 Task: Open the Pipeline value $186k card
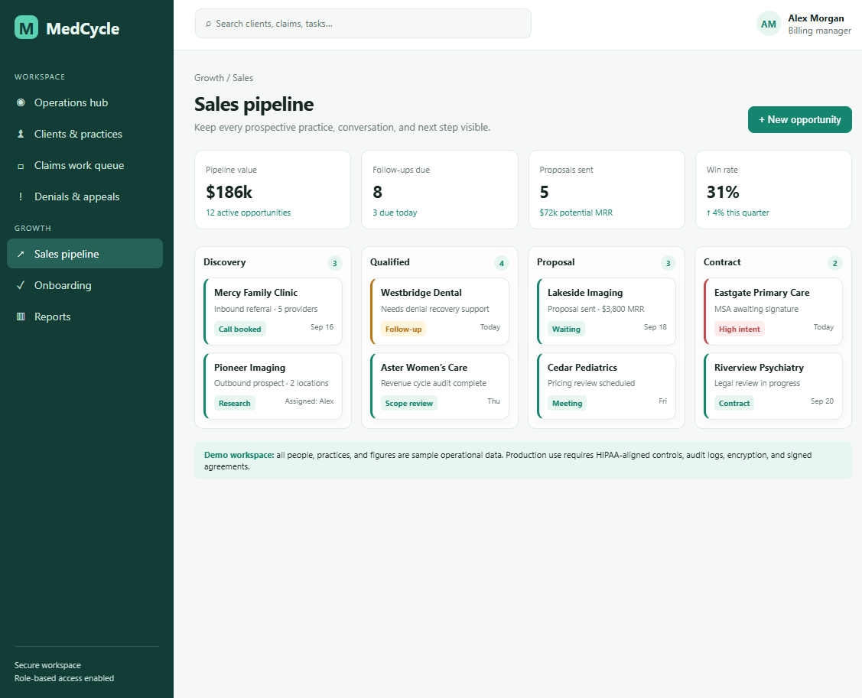pos(272,190)
